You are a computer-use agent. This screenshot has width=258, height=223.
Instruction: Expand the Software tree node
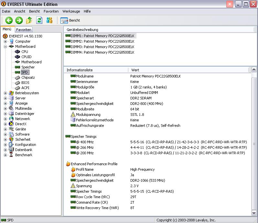coord(5,134)
